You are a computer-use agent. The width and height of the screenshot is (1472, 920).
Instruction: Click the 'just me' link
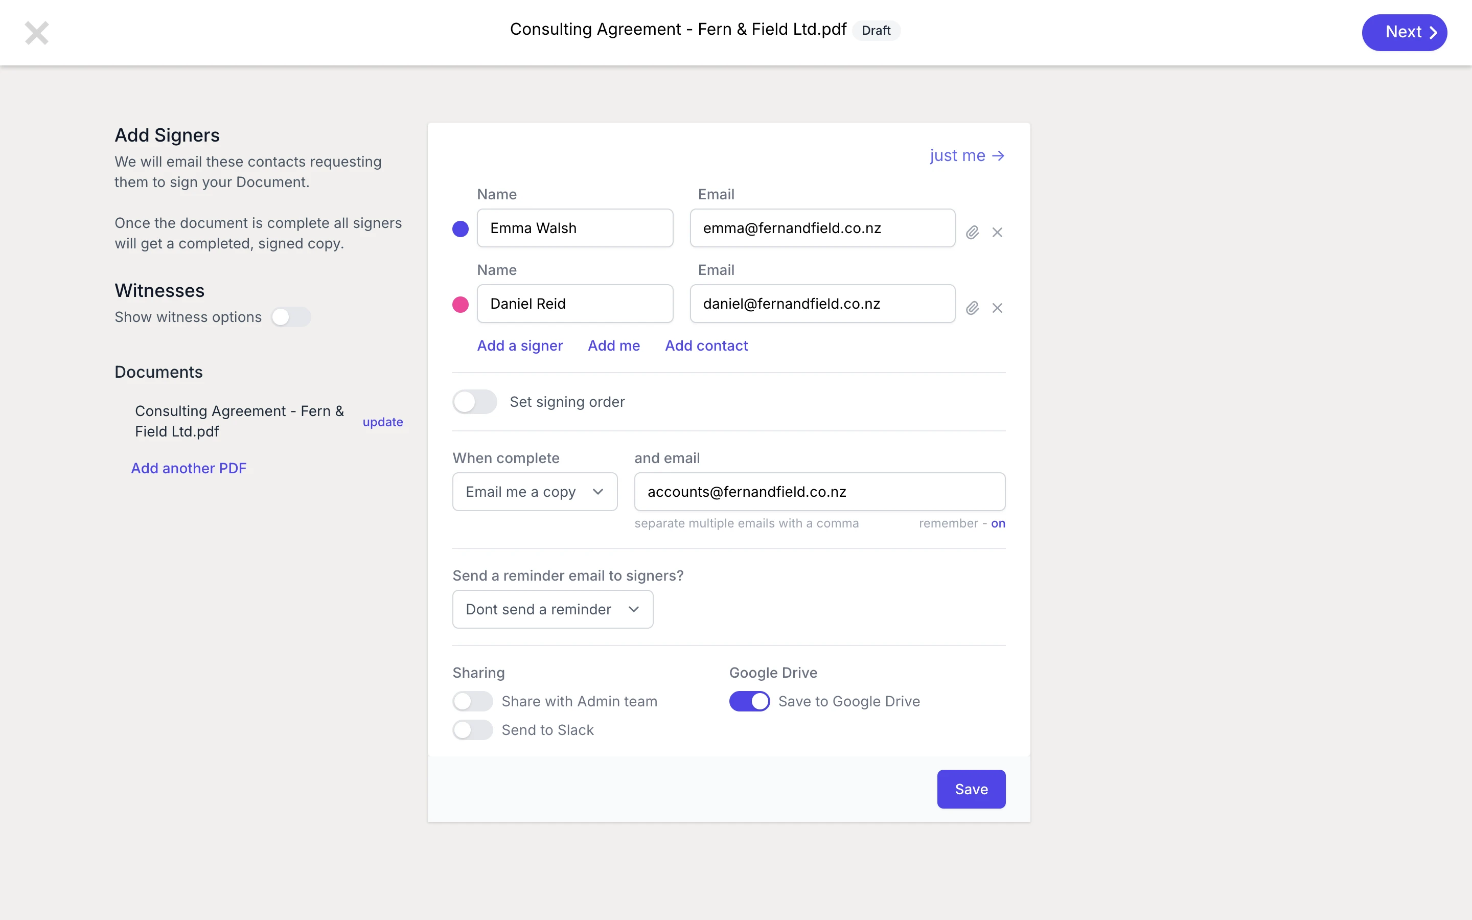967,156
